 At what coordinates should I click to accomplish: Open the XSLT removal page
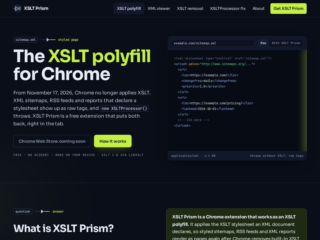pyautogui.click(x=190, y=9)
